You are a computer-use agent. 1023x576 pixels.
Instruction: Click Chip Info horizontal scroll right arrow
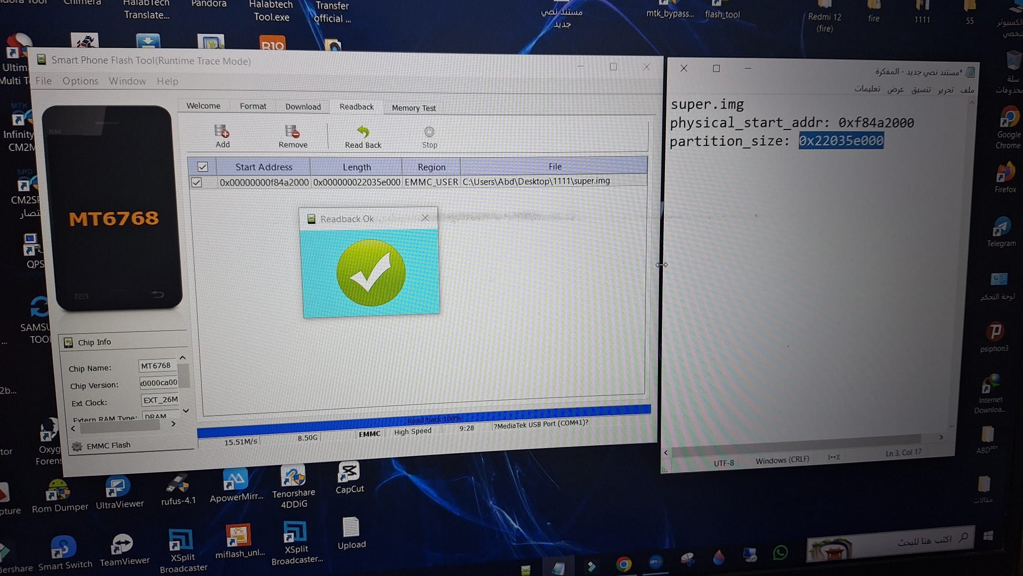pos(174,424)
